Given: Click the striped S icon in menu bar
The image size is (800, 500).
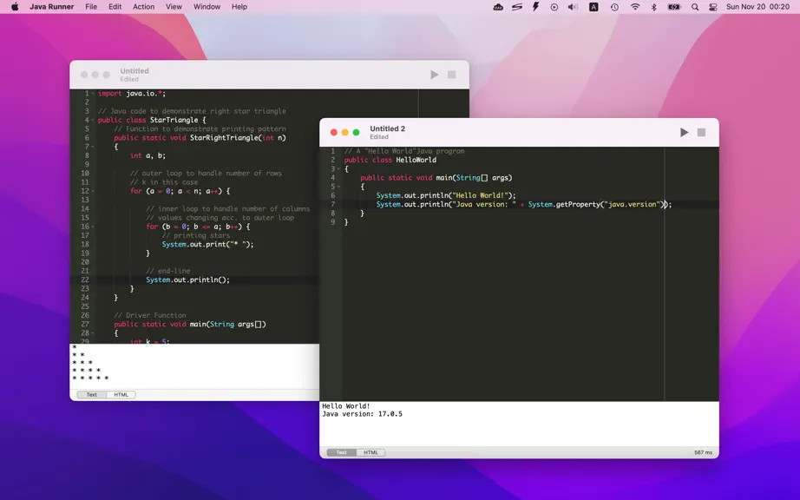Looking at the screenshot, I should pos(517,7).
